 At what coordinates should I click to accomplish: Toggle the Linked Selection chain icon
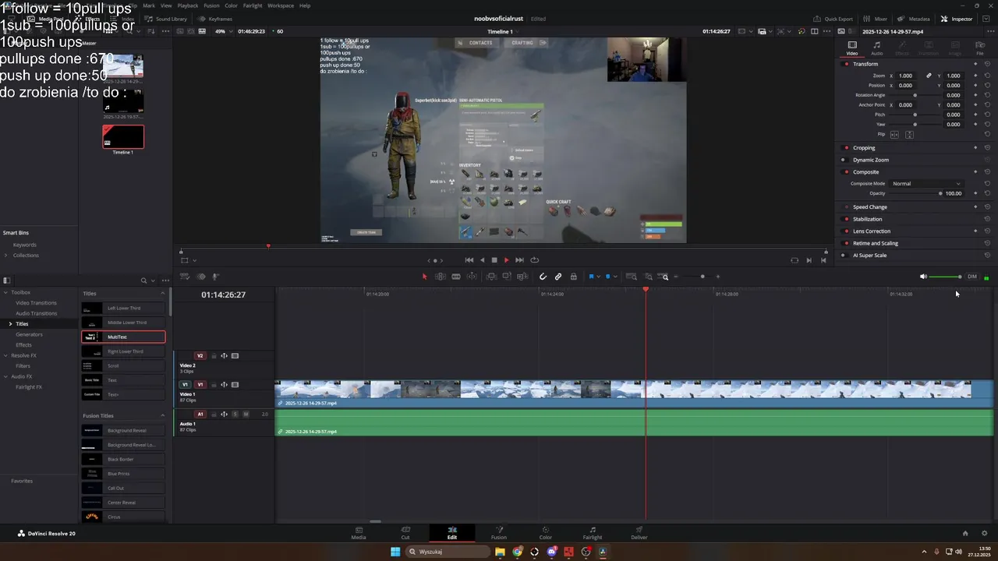pyautogui.click(x=558, y=277)
